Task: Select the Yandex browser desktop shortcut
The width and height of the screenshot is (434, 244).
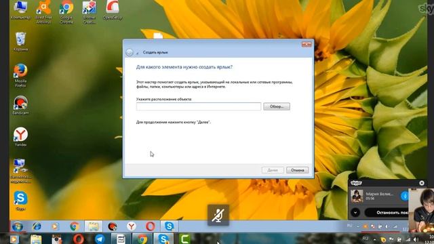Action: (x=20, y=137)
